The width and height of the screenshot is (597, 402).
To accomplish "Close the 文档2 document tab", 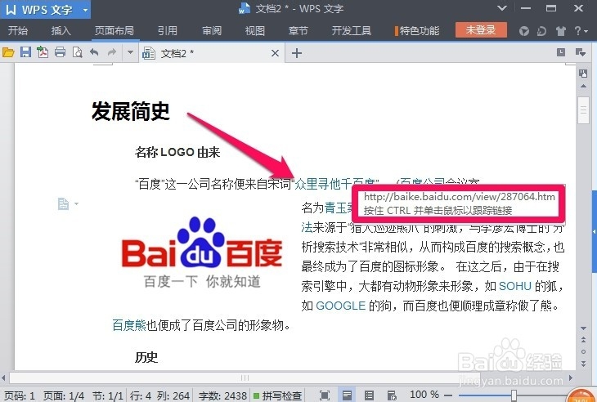I will click(x=275, y=53).
